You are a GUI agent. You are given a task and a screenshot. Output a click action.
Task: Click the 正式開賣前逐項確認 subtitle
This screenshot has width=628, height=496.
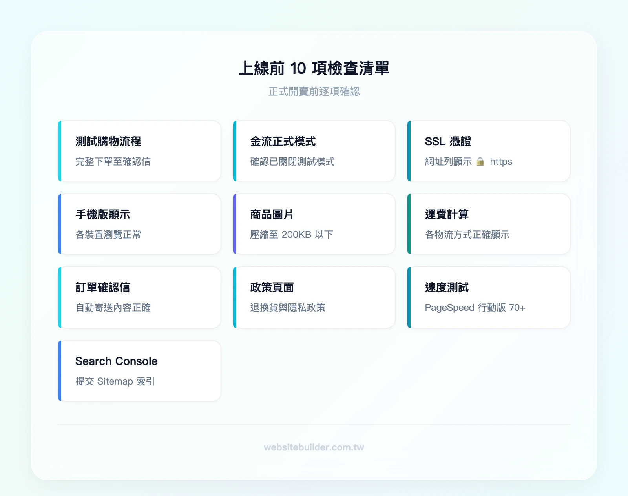[314, 91]
